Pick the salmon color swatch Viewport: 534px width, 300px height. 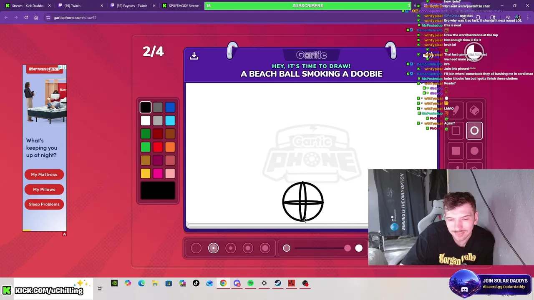point(170,160)
